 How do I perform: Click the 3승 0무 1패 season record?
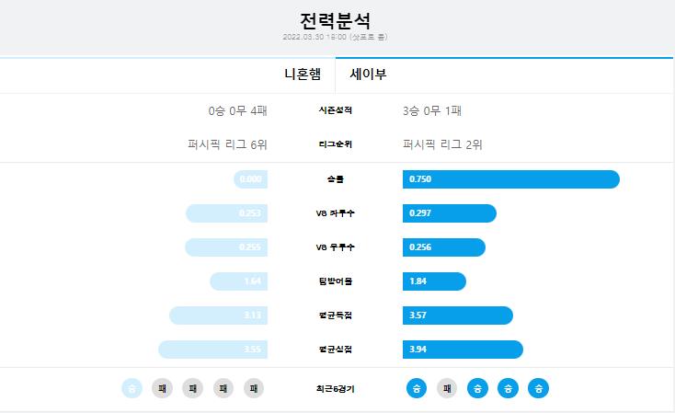[432, 110]
